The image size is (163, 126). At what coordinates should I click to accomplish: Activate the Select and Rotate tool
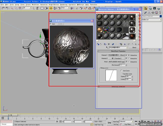[55, 8]
